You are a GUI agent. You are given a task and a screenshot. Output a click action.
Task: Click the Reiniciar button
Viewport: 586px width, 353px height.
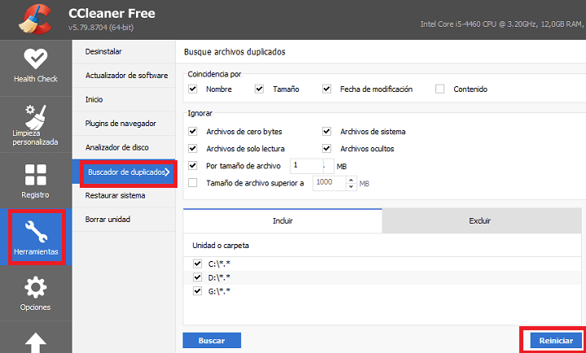point(556,341)
